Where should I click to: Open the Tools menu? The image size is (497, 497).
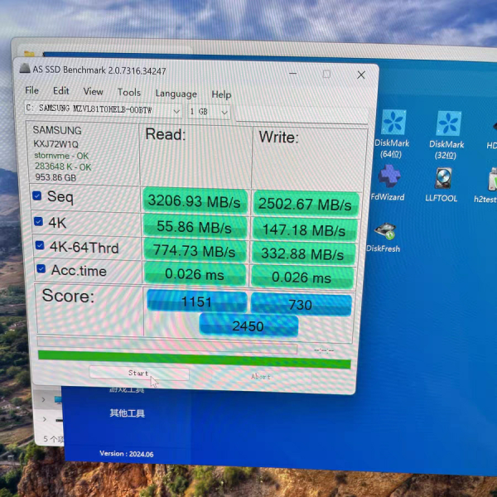(x=128, y=93)
